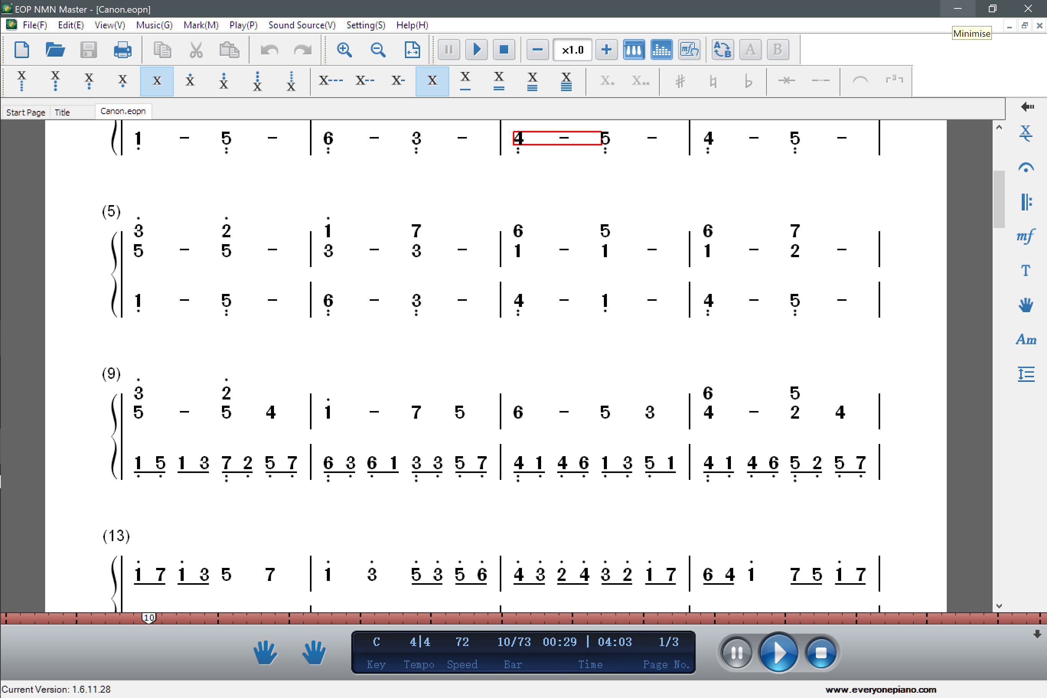Apply natural accidental
Screen dimensions: 1047x698
tap(714, 81)
